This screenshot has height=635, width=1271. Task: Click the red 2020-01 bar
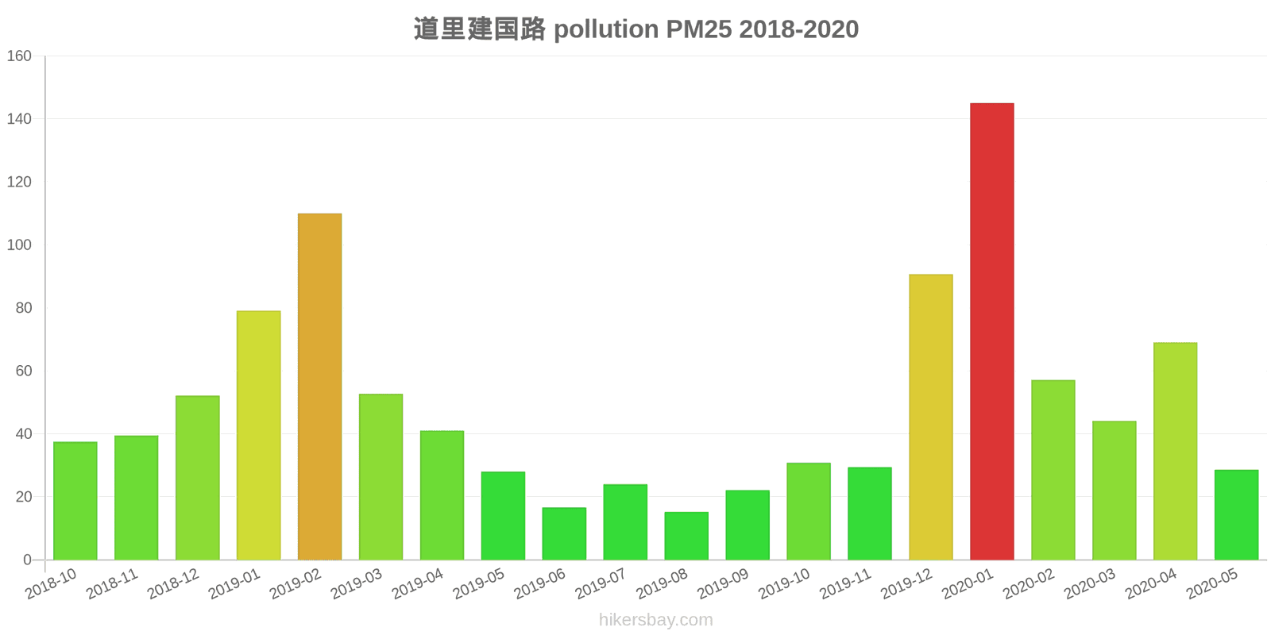pyautogui.click(x=991, y=332)
